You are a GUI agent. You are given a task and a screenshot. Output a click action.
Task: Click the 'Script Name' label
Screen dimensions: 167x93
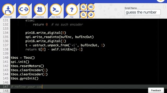coord(130,8)
